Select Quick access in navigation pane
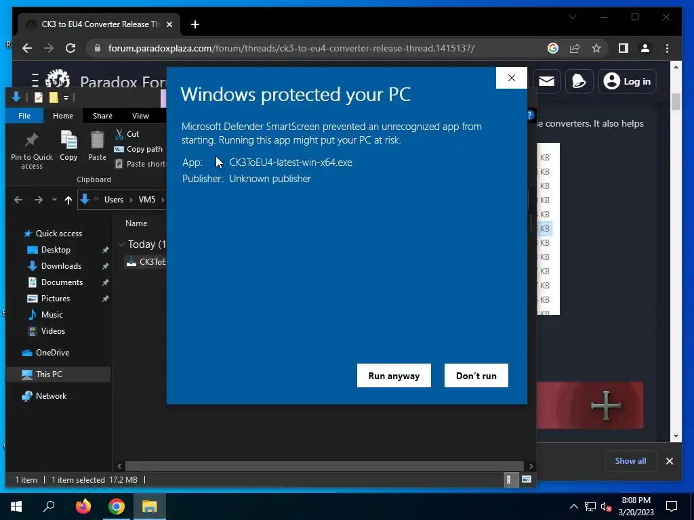This screenshot has height=520, width=694. 58,234
